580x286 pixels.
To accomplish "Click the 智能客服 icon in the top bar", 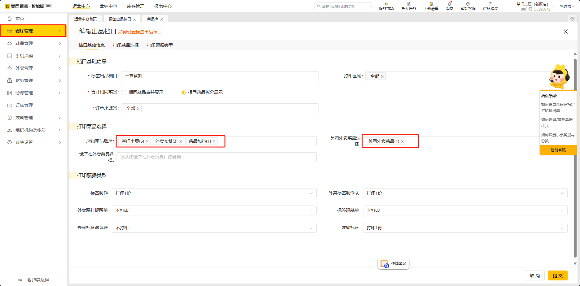I will [x=468, y=4].
